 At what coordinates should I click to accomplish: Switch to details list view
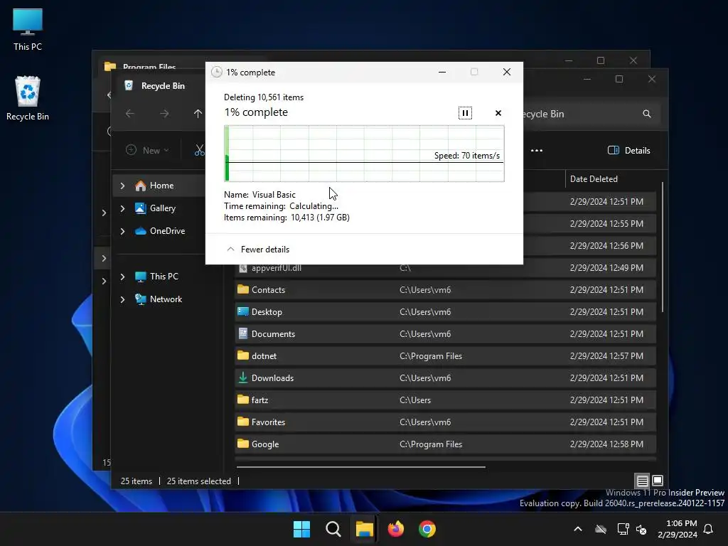tap(642, 481)
